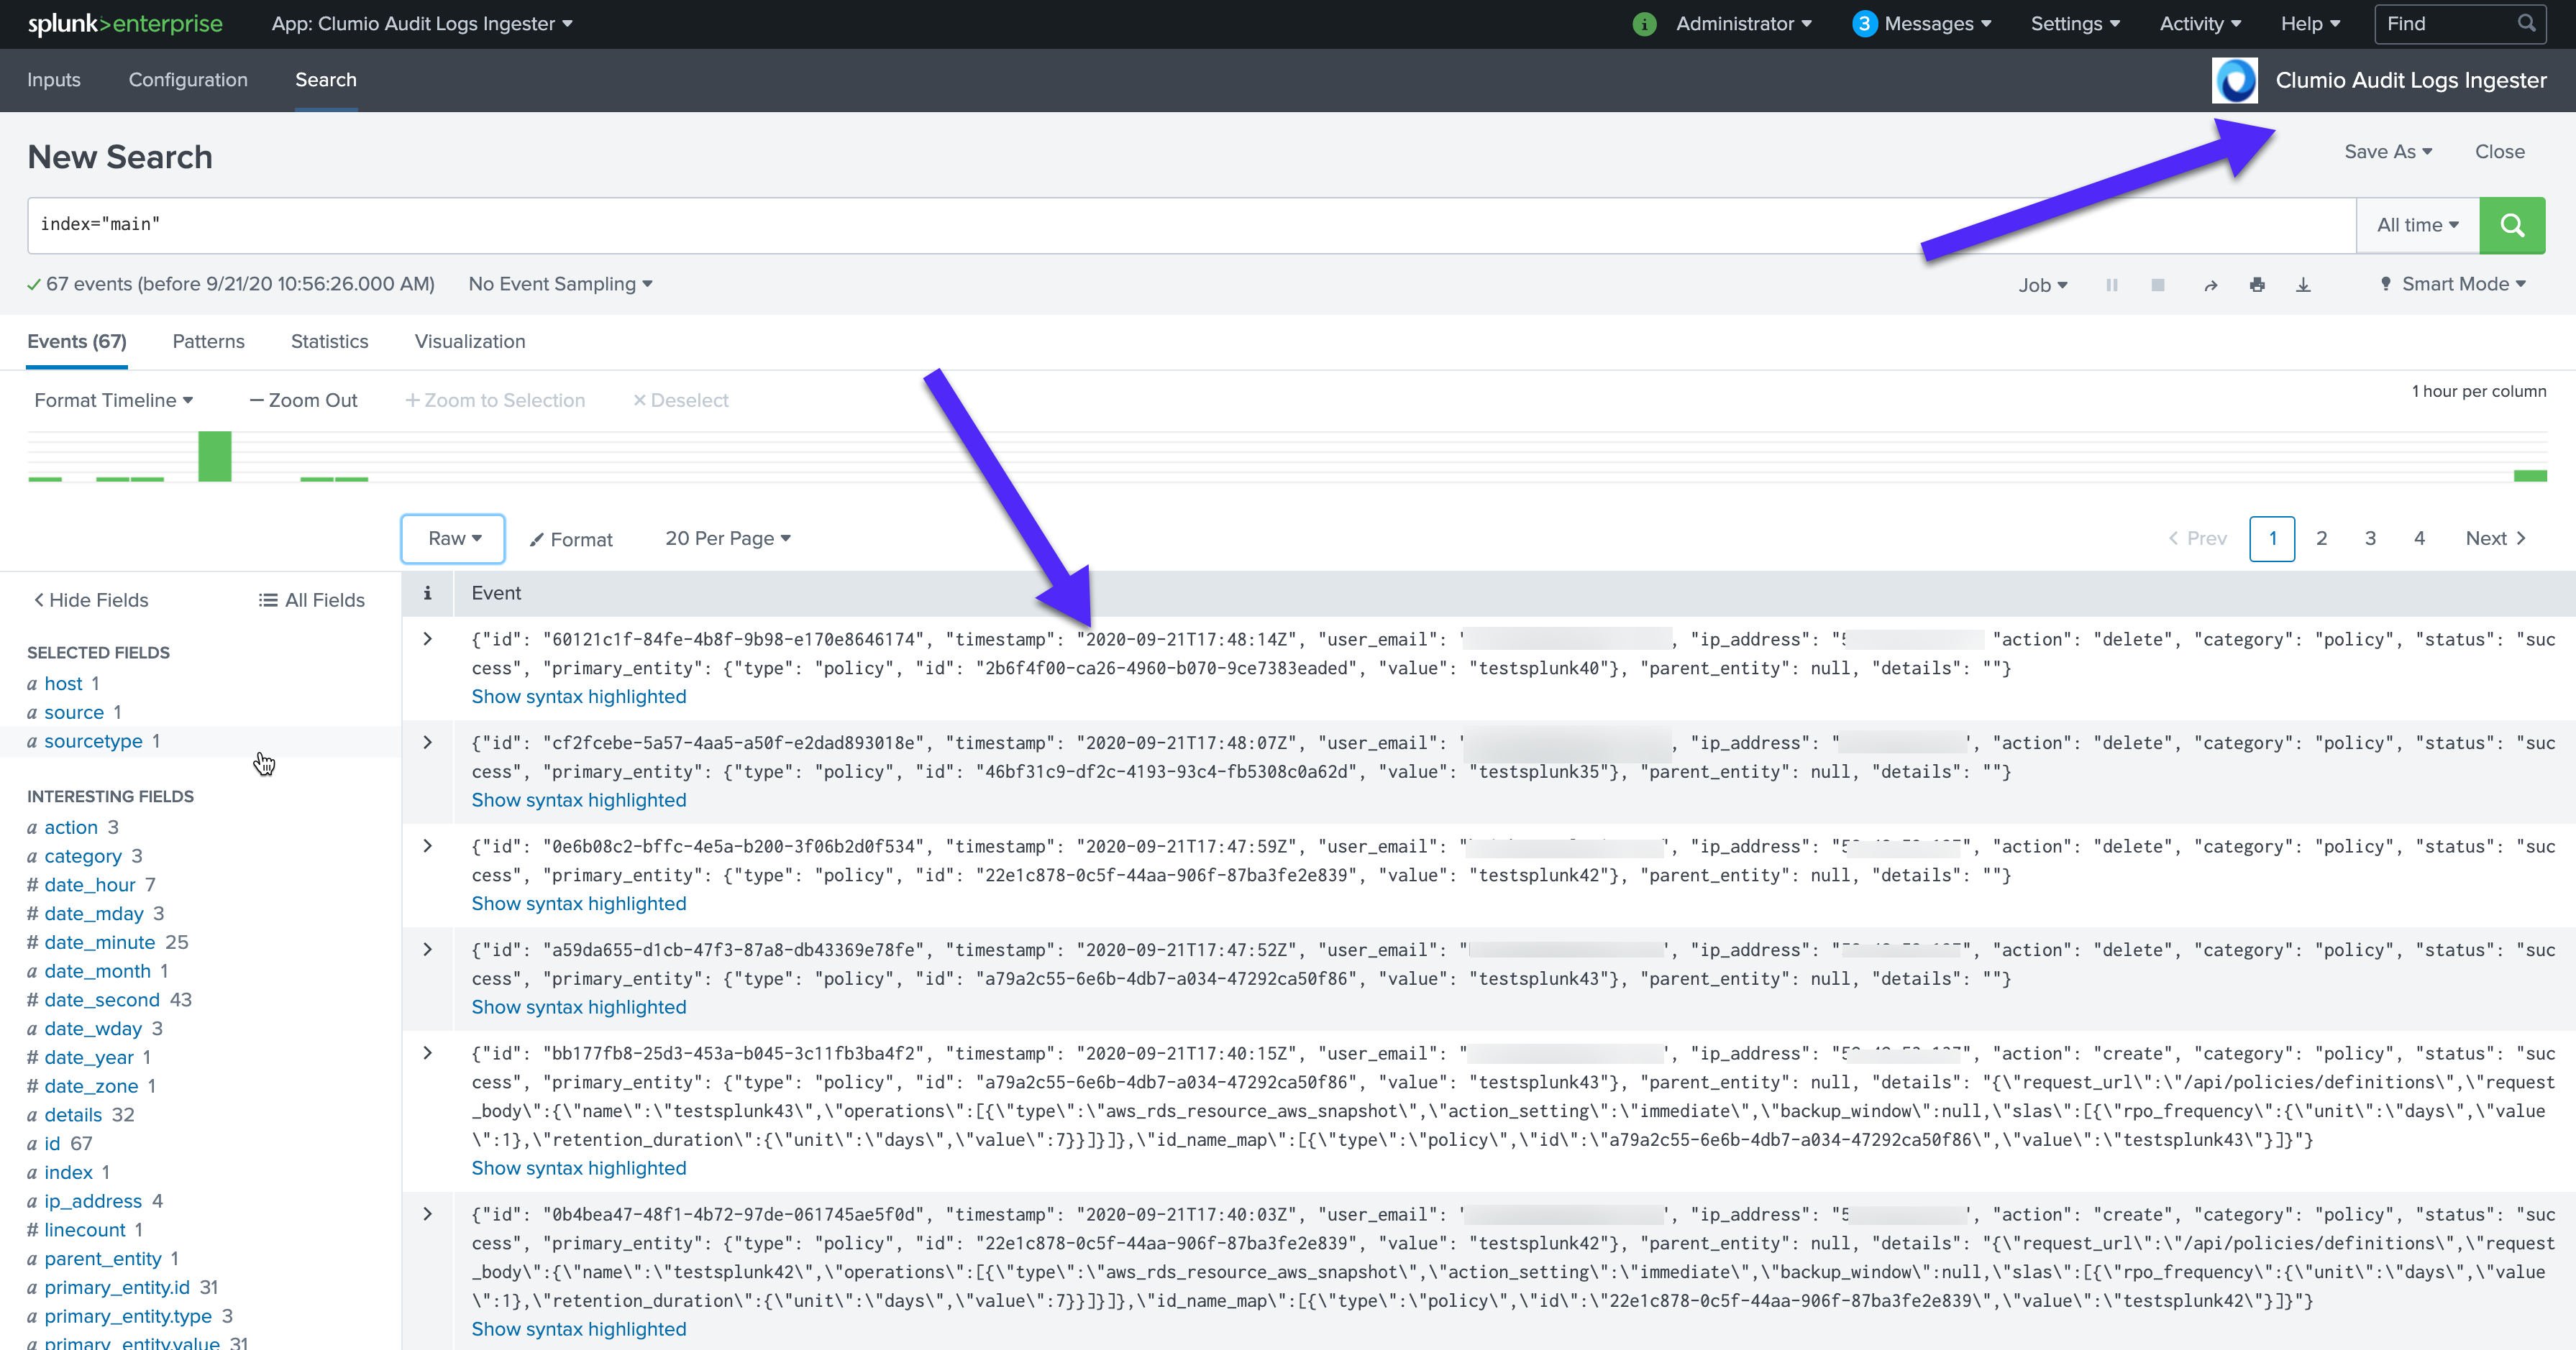Image resolution: width=2576 pixels, height=1350 pixels.
Task: Go to results page 3
Action: tap(2370, 538)
